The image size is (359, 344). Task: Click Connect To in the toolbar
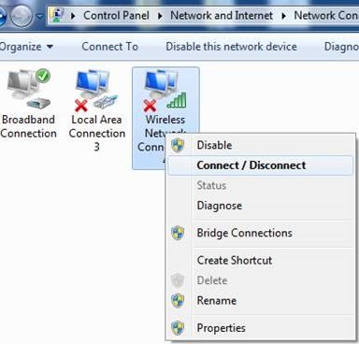110,47
